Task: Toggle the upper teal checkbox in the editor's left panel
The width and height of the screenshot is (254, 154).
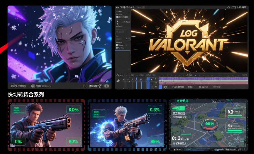Action: 117,45
